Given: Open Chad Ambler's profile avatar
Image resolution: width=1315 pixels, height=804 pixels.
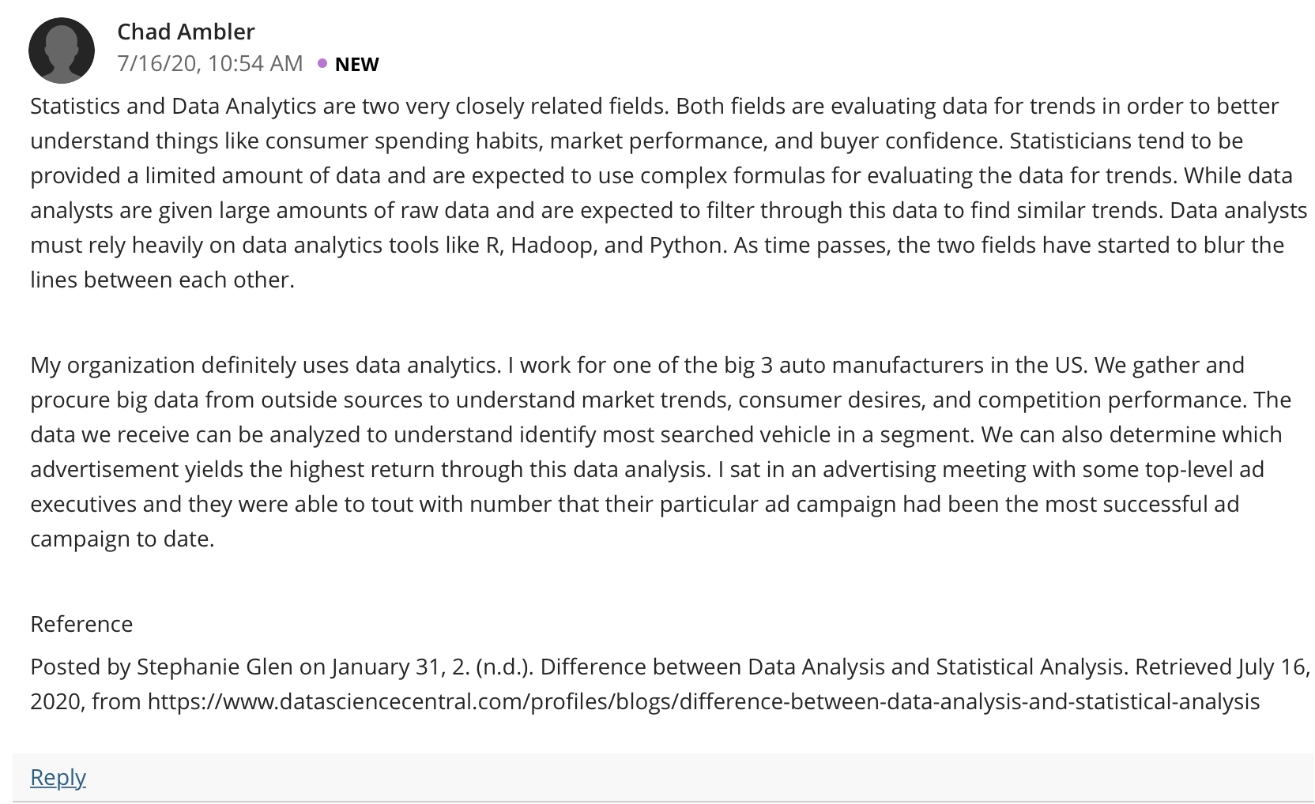Looking at the screenshot, I should 62,51.
